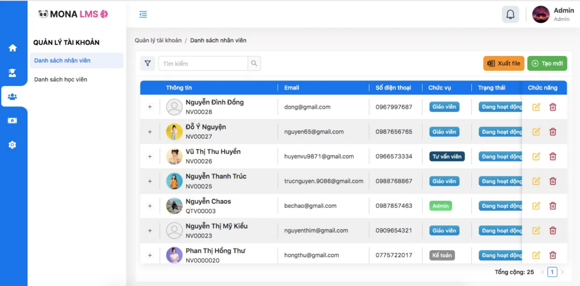Select the users group sidebar icon
This screenshot has height=286, width=580.
tap(12, 97)
